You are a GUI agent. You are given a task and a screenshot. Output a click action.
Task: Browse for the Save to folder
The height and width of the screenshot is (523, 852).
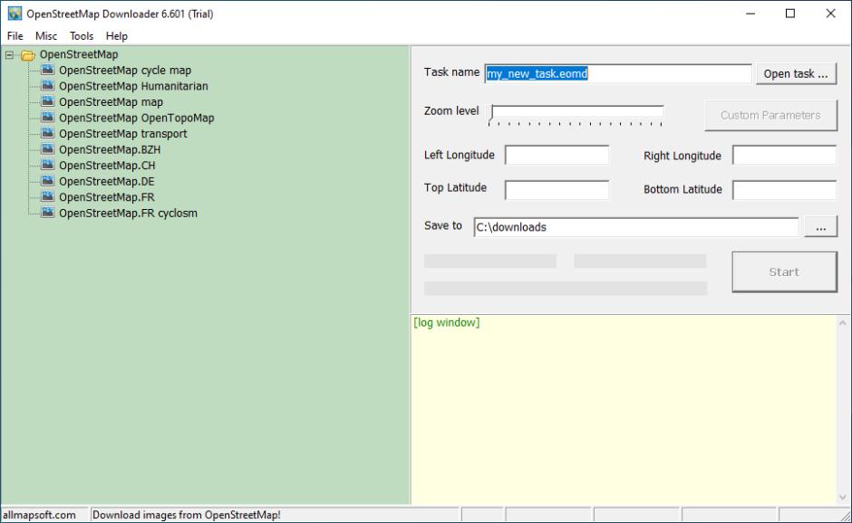pos(820,227)
